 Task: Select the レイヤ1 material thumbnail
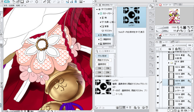point(132,17)
